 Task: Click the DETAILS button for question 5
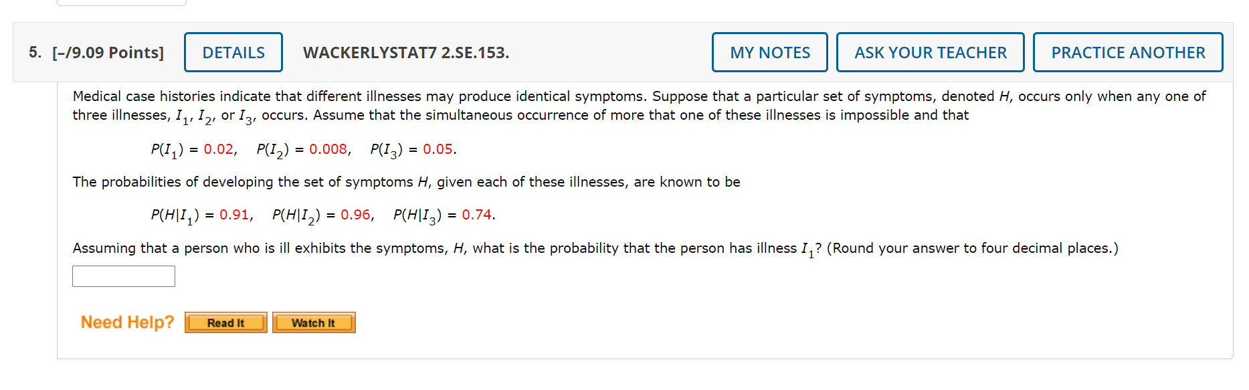tap(233, 52)
